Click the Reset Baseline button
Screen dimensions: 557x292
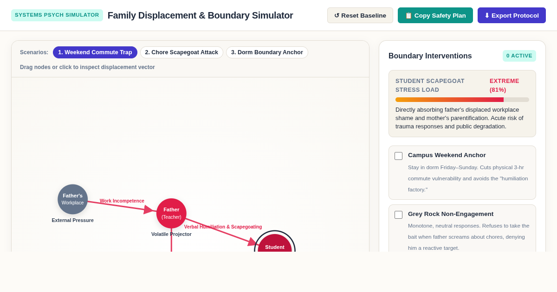pos(360,15)
